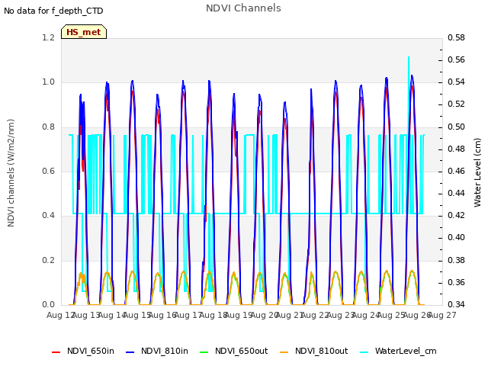
Task: Click the cyan WaterLevel_cm legend swatch
Action: pos(364,352)
